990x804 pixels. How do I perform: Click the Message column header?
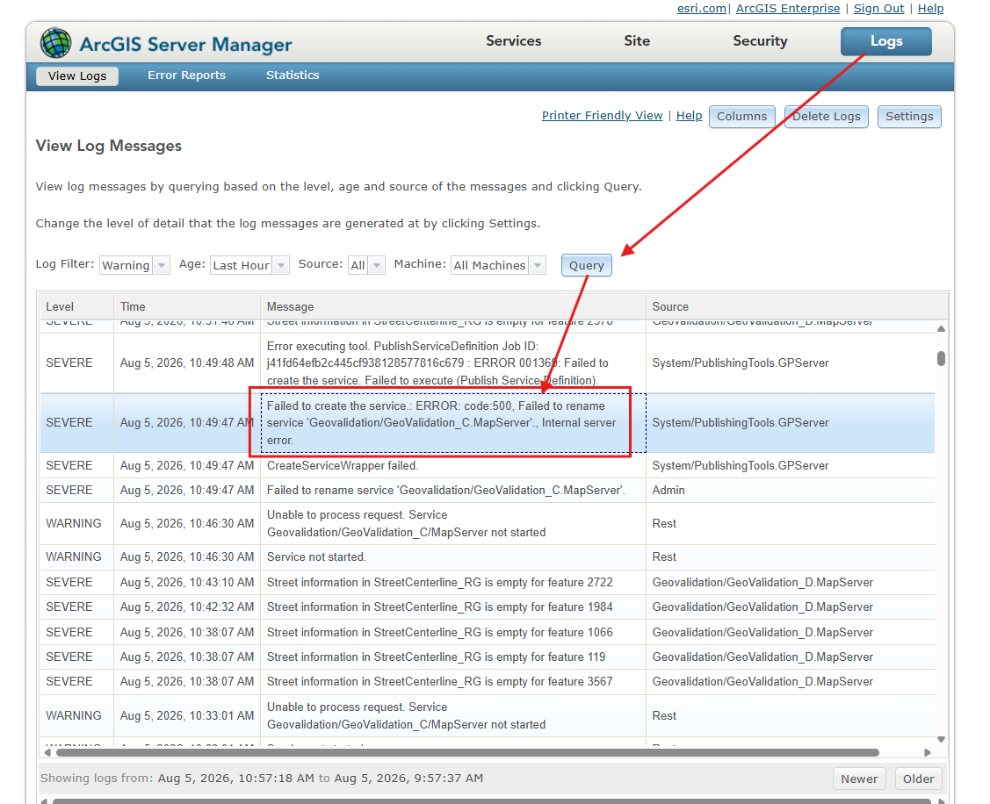pyautogui.click(x=452, y=306)
